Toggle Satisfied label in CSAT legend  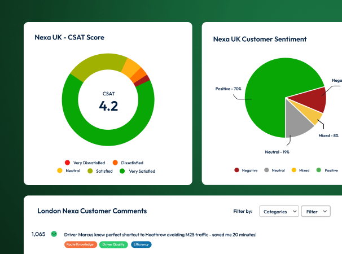[x=105, y=171]
